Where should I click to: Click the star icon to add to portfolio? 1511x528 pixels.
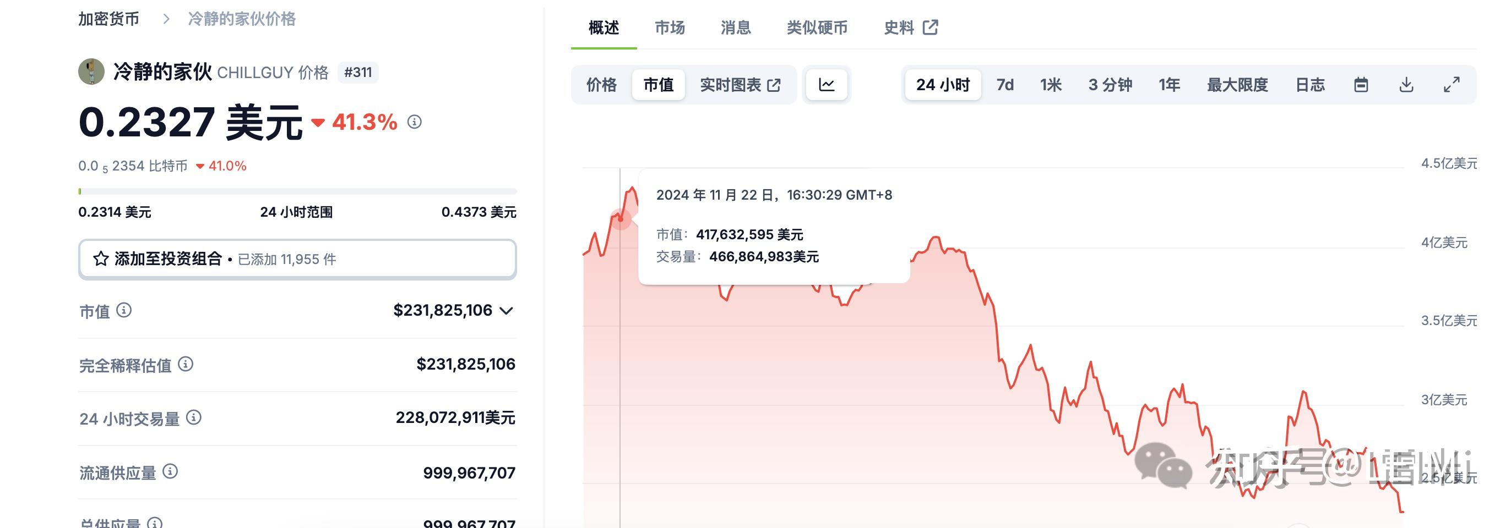(x=101, y=258)
